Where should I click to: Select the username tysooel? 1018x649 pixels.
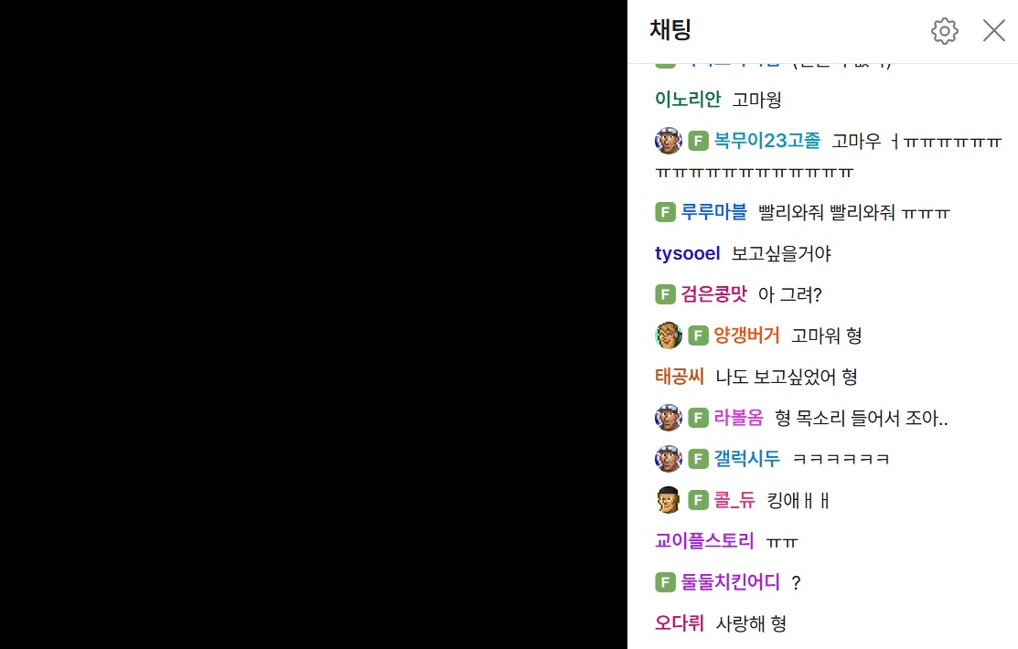[687, 253]
